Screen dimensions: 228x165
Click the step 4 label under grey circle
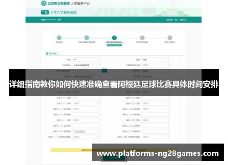click(x=142, y=42)
